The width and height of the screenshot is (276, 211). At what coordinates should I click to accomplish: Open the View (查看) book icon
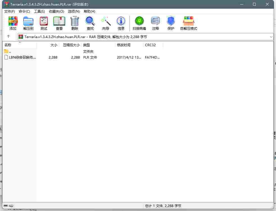pos(59,23)
